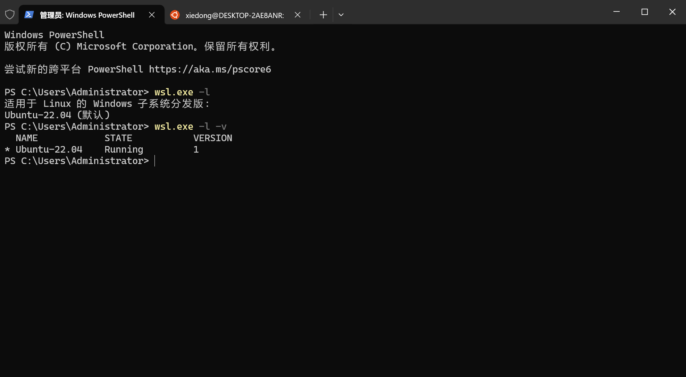The width and height of the screenshot is (686, 377).
Task: Click the NAME column header
Action: click(27, 138)
